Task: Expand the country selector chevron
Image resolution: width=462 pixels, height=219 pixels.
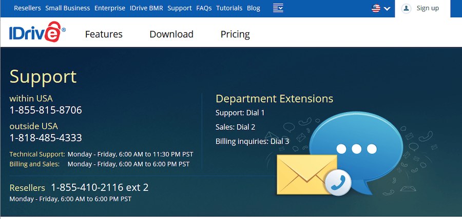Action: [x=387, y=9]
